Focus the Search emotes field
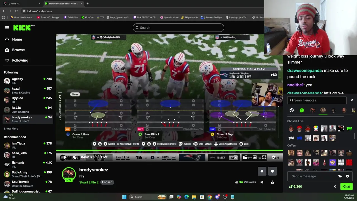The width and height of the screenshot is (357, 201). point(317,100)
